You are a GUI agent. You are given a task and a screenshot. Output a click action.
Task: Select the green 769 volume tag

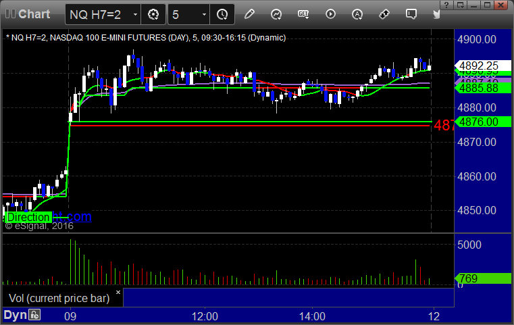[482, 279]
